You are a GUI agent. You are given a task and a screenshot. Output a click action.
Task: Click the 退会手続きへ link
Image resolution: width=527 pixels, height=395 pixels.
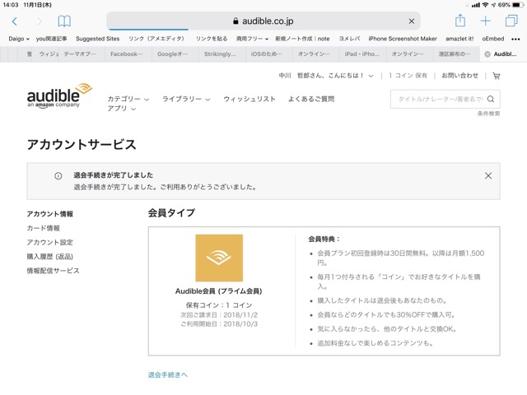pos(168,374)
